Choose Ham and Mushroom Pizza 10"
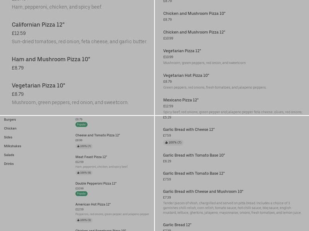This screenshot has height=231, width=309. coord(51,59)
